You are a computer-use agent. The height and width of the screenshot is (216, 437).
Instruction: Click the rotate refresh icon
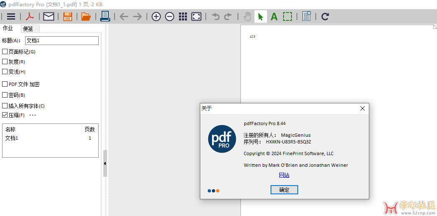(325, 17)
